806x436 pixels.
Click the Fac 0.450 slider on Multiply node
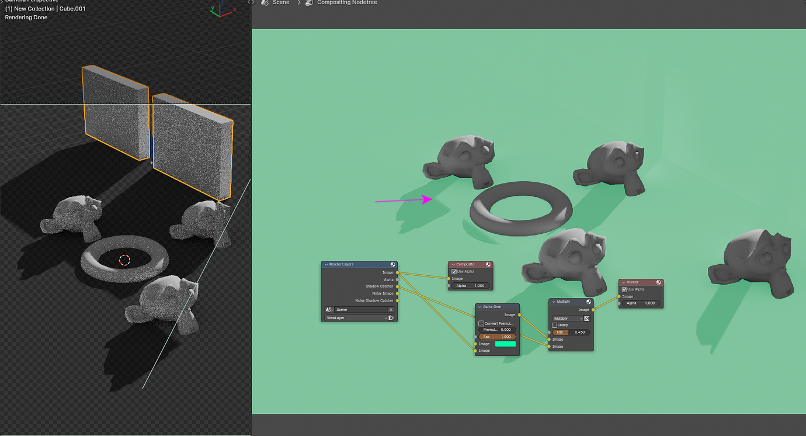pos(571,333)
